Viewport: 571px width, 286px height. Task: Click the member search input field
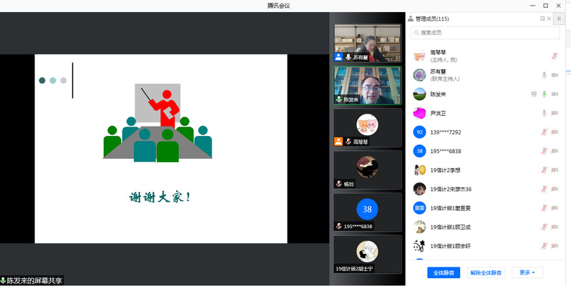(x=484, y=32)
